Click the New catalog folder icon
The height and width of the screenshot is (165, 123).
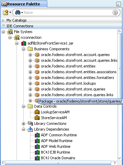point(5,12)
